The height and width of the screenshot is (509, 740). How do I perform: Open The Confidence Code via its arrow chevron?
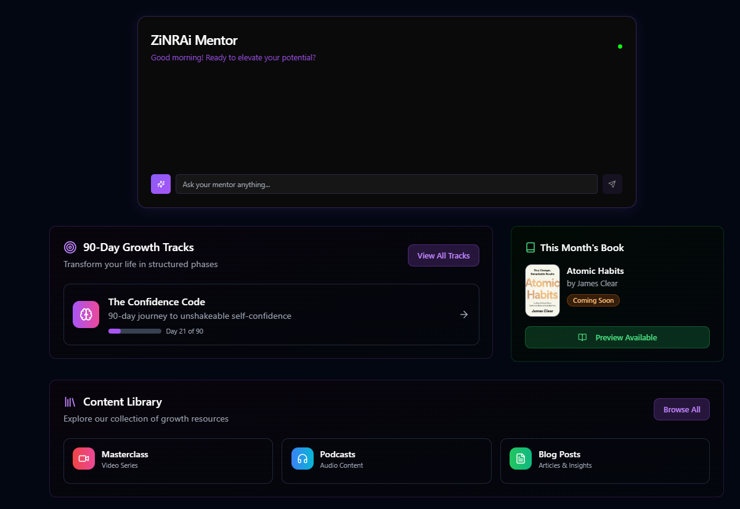pos(464,315)
